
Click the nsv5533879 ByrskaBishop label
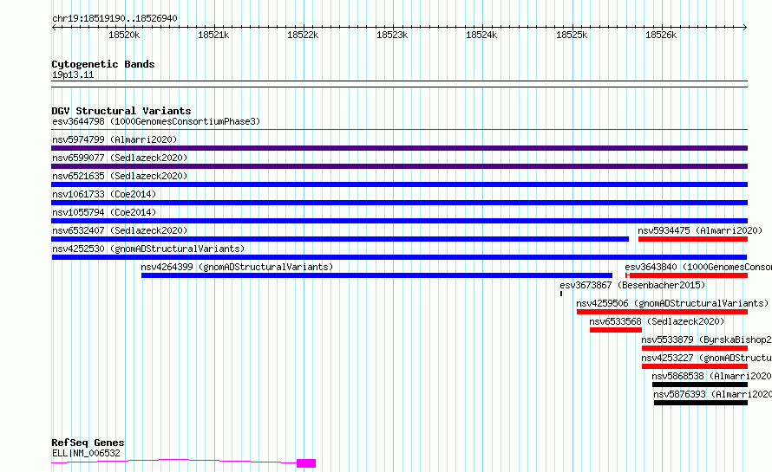point(706,339)
